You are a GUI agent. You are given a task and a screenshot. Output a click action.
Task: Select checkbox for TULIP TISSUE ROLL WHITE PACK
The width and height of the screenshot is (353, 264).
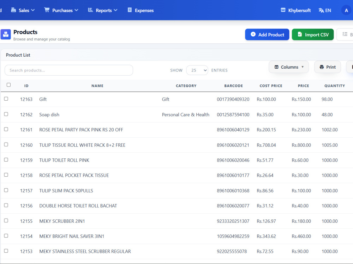pos(6,145)
